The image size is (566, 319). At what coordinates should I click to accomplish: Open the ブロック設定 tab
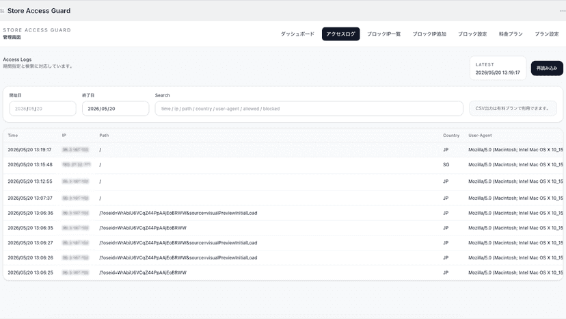[x=472, y=34]
